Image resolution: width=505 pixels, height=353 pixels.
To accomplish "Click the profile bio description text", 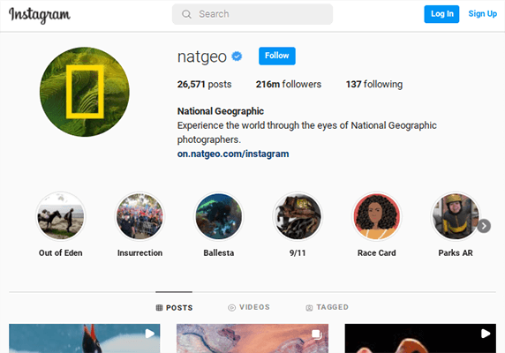I will pyautogui.click(x=307, y=132).
